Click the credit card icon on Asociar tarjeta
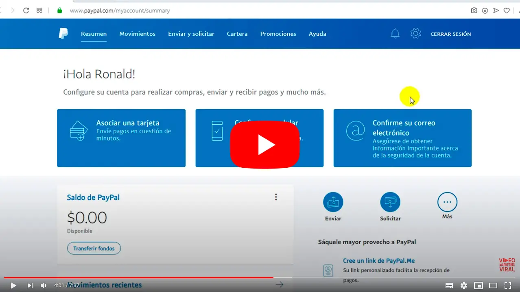 [x=79, y=131]
